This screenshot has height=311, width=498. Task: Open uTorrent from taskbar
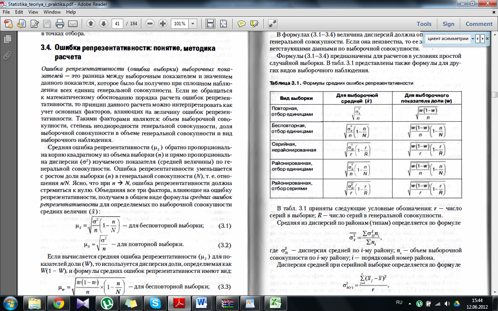point(107,303)
